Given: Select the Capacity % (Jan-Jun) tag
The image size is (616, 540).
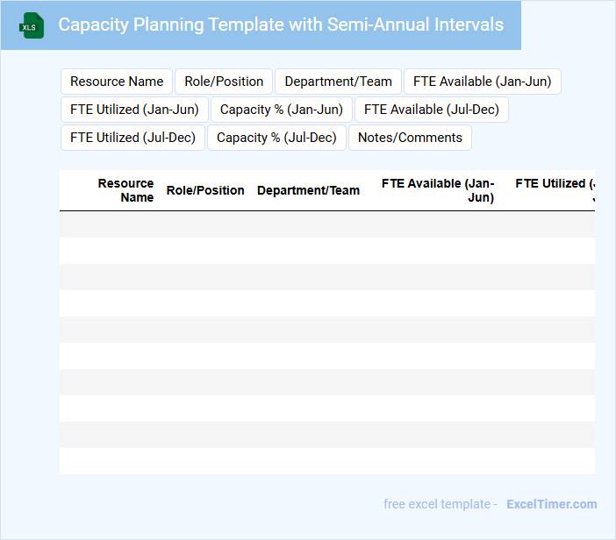Looking at the screenshot, I should click(282, 110).
